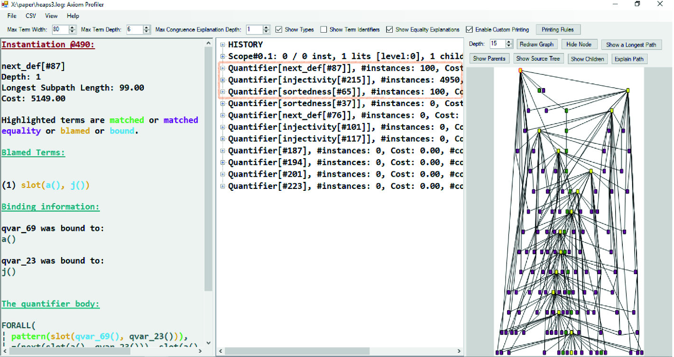Screen dimensions: 674x357
Task: Click the tree panel horizontal scroll right arrow
Action: click(460, 352)
